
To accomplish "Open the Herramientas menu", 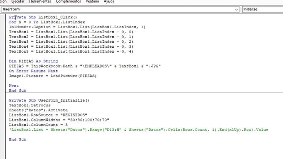I will pos(40,1).
